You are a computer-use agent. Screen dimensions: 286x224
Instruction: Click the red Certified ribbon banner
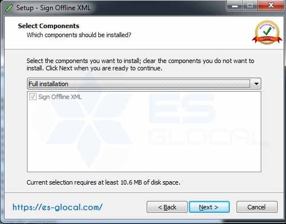(x=267, y=39)
